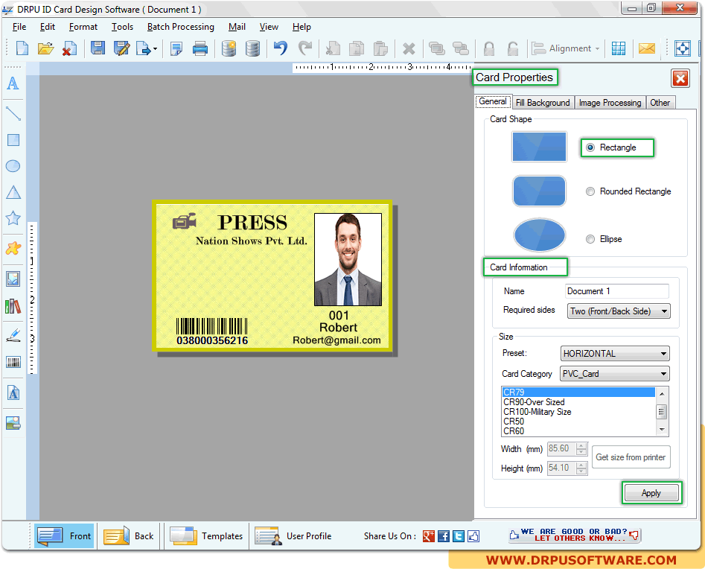Click the Print icon in toolbar
The image size is (705, 569).
[x=200, y=49]
